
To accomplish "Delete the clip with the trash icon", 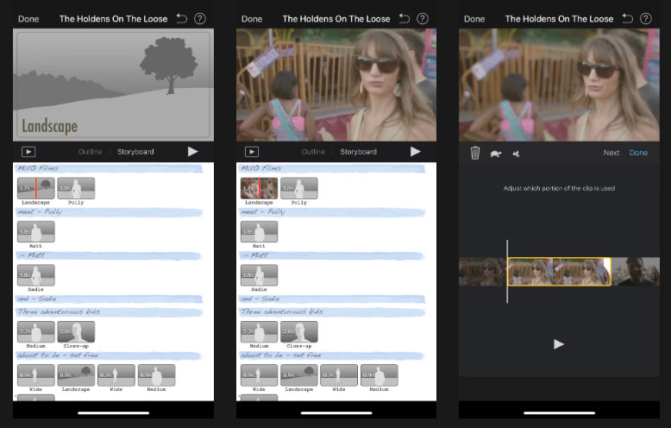I will [475, 153].
